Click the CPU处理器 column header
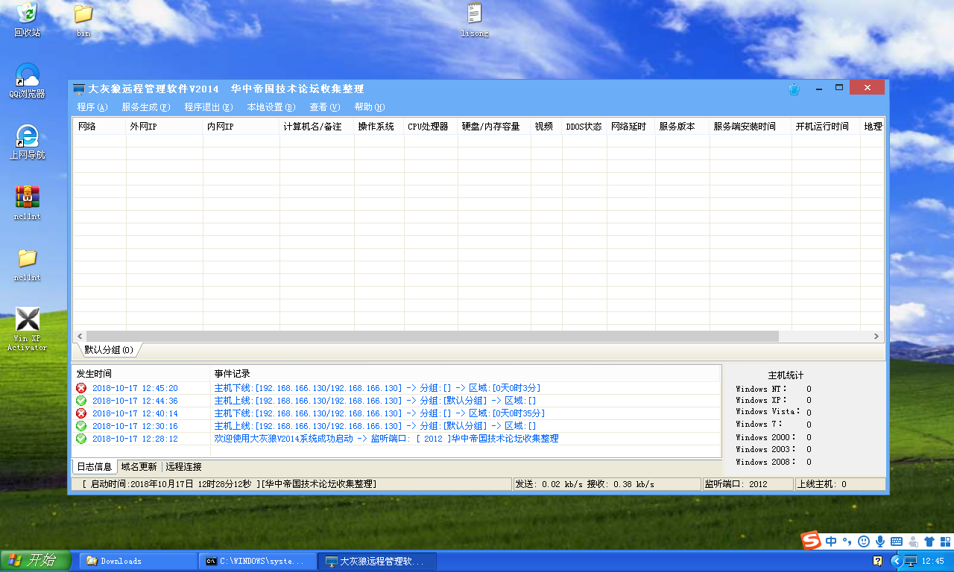Viewport: 954px width, 572px height. coord(432,127)
